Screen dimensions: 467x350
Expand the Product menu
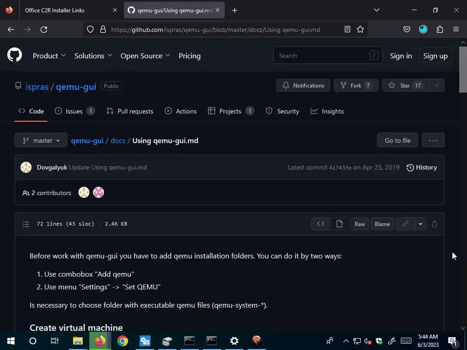pos(49,56)
